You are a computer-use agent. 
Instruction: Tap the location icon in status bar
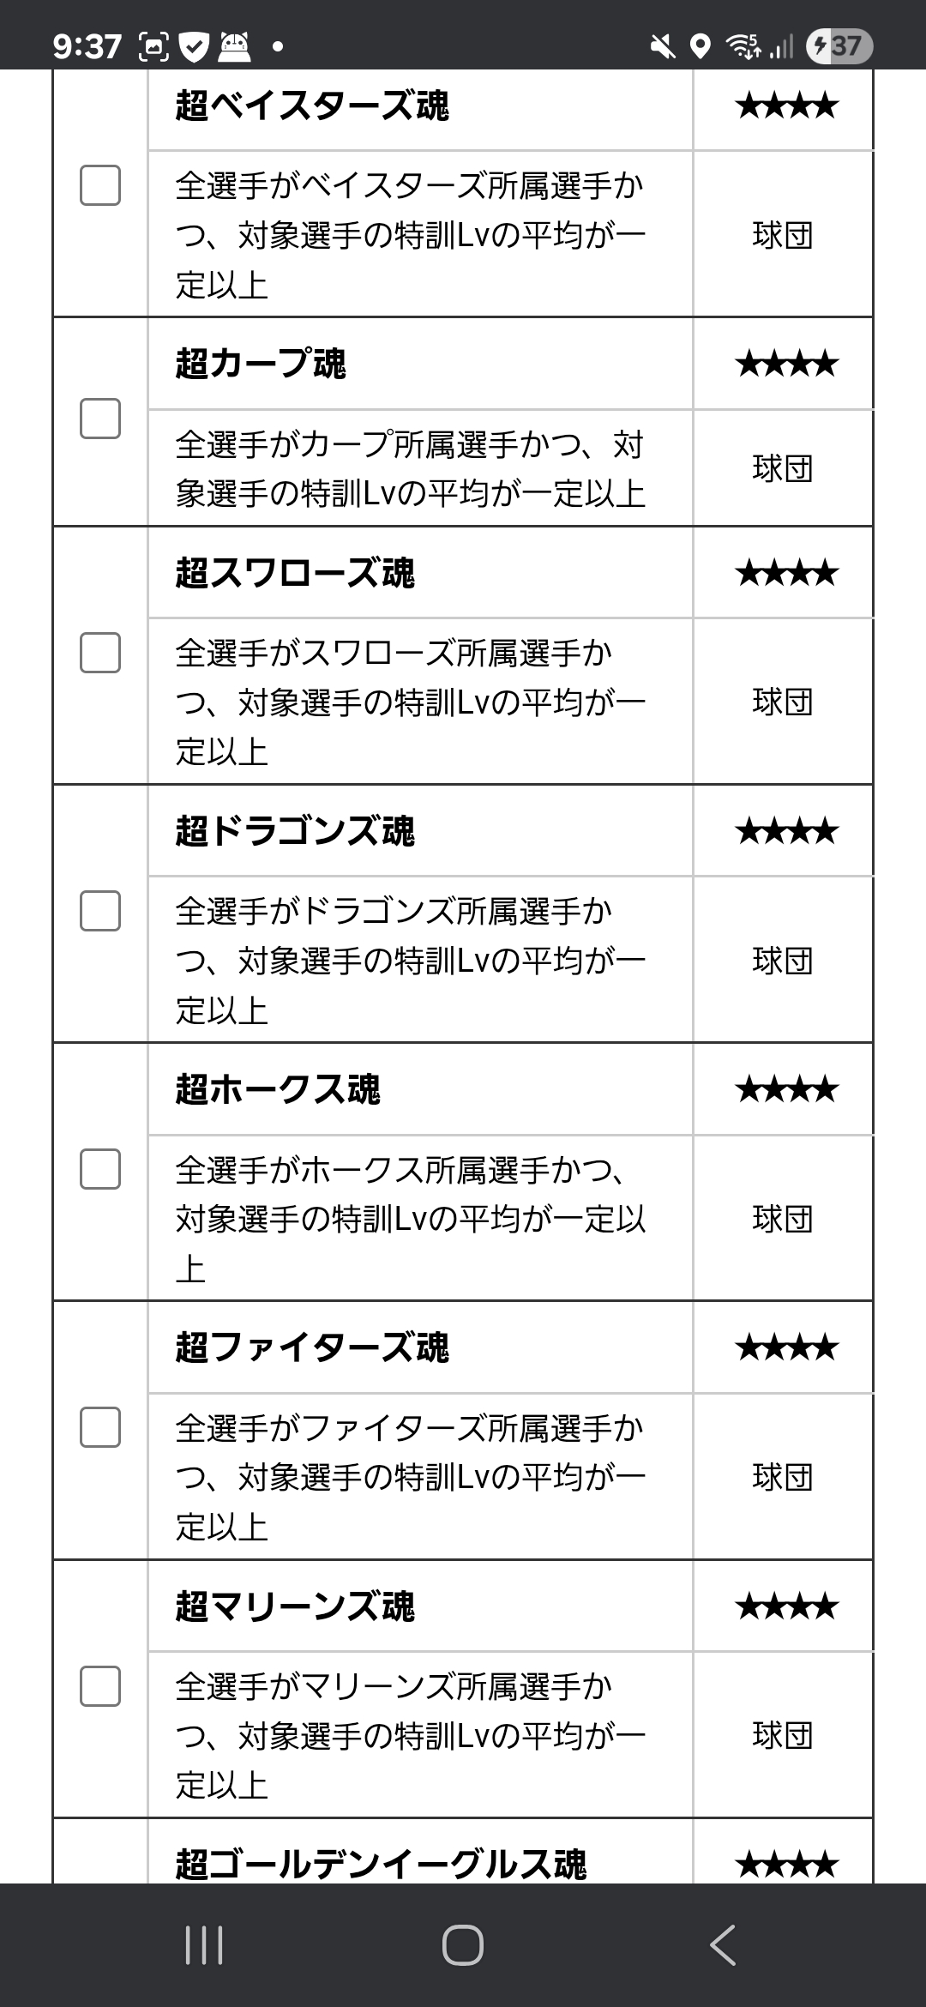[x=701, y=45]
